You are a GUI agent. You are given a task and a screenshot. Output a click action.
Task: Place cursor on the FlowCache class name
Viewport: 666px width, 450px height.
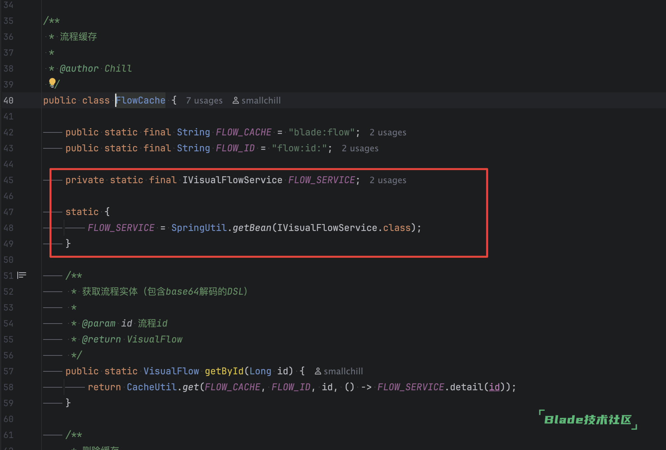[x=141, y=100]
